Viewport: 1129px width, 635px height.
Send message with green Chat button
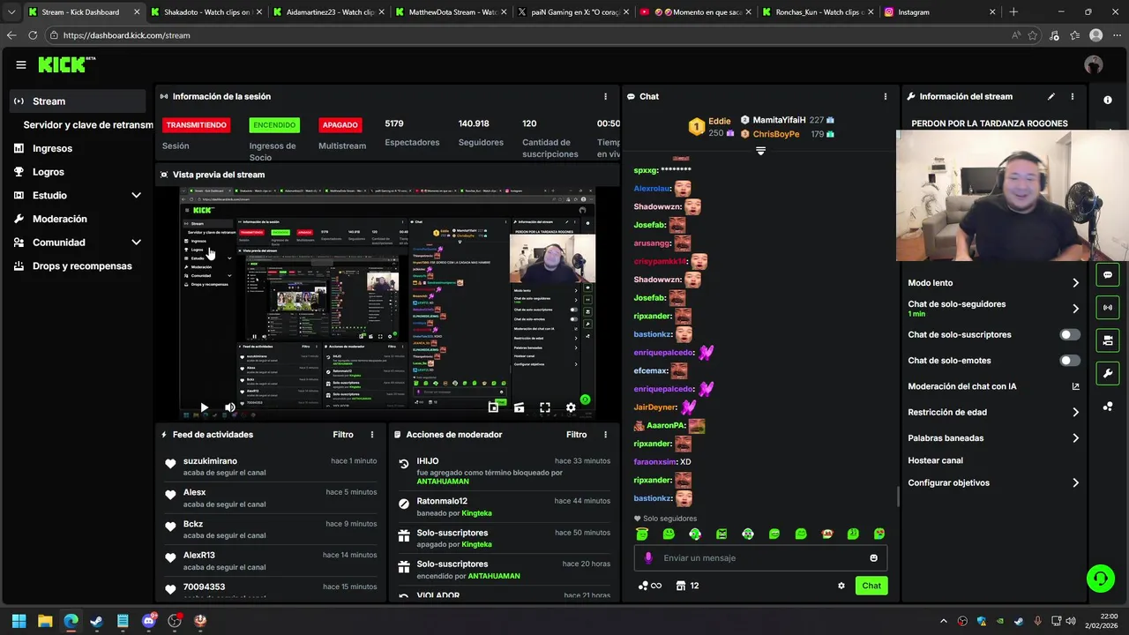[871, 586]
